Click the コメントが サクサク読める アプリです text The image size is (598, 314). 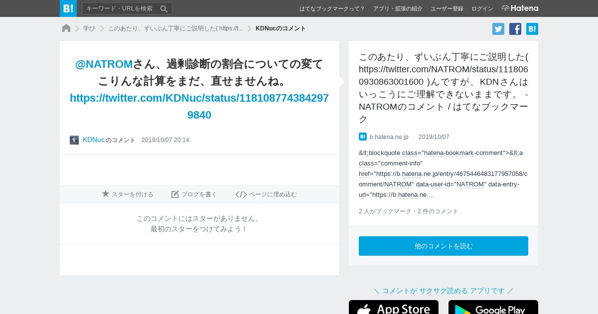(444, 291)
